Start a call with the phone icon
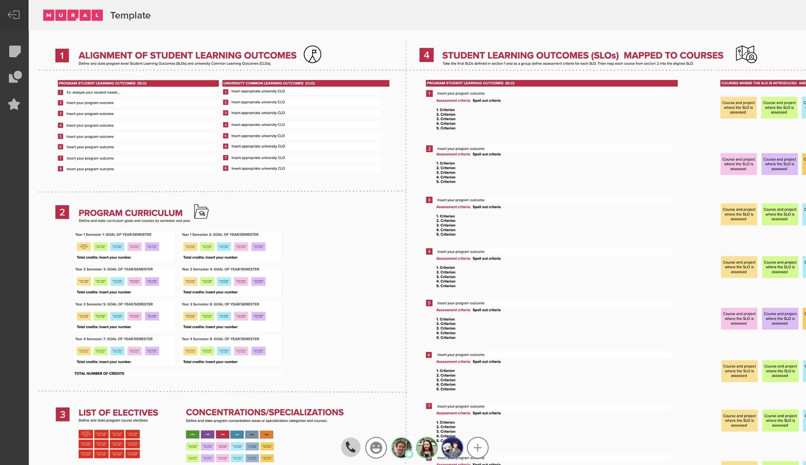This screenshot has width=806, height=465. click(350, 447)
